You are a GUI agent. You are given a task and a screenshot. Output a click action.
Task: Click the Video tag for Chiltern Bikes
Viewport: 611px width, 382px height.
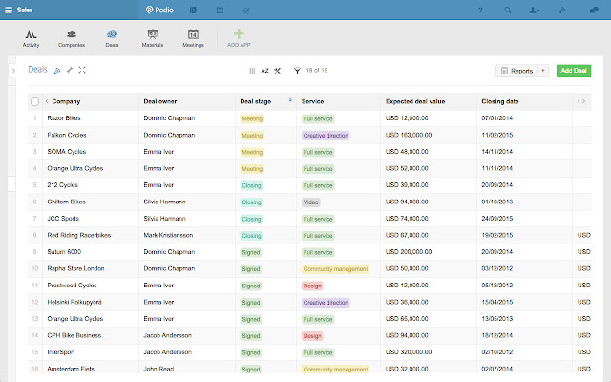pos(310,202)
